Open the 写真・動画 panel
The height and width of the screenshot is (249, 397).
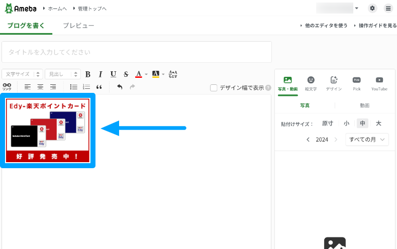287,84
